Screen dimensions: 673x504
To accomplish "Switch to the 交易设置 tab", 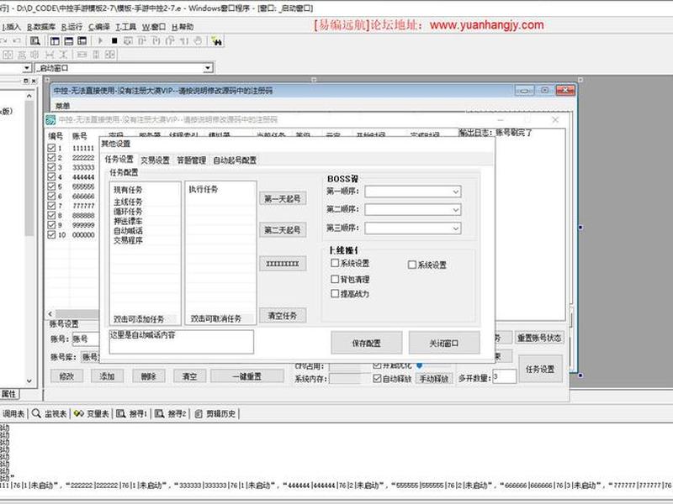I will click(156, 160).
